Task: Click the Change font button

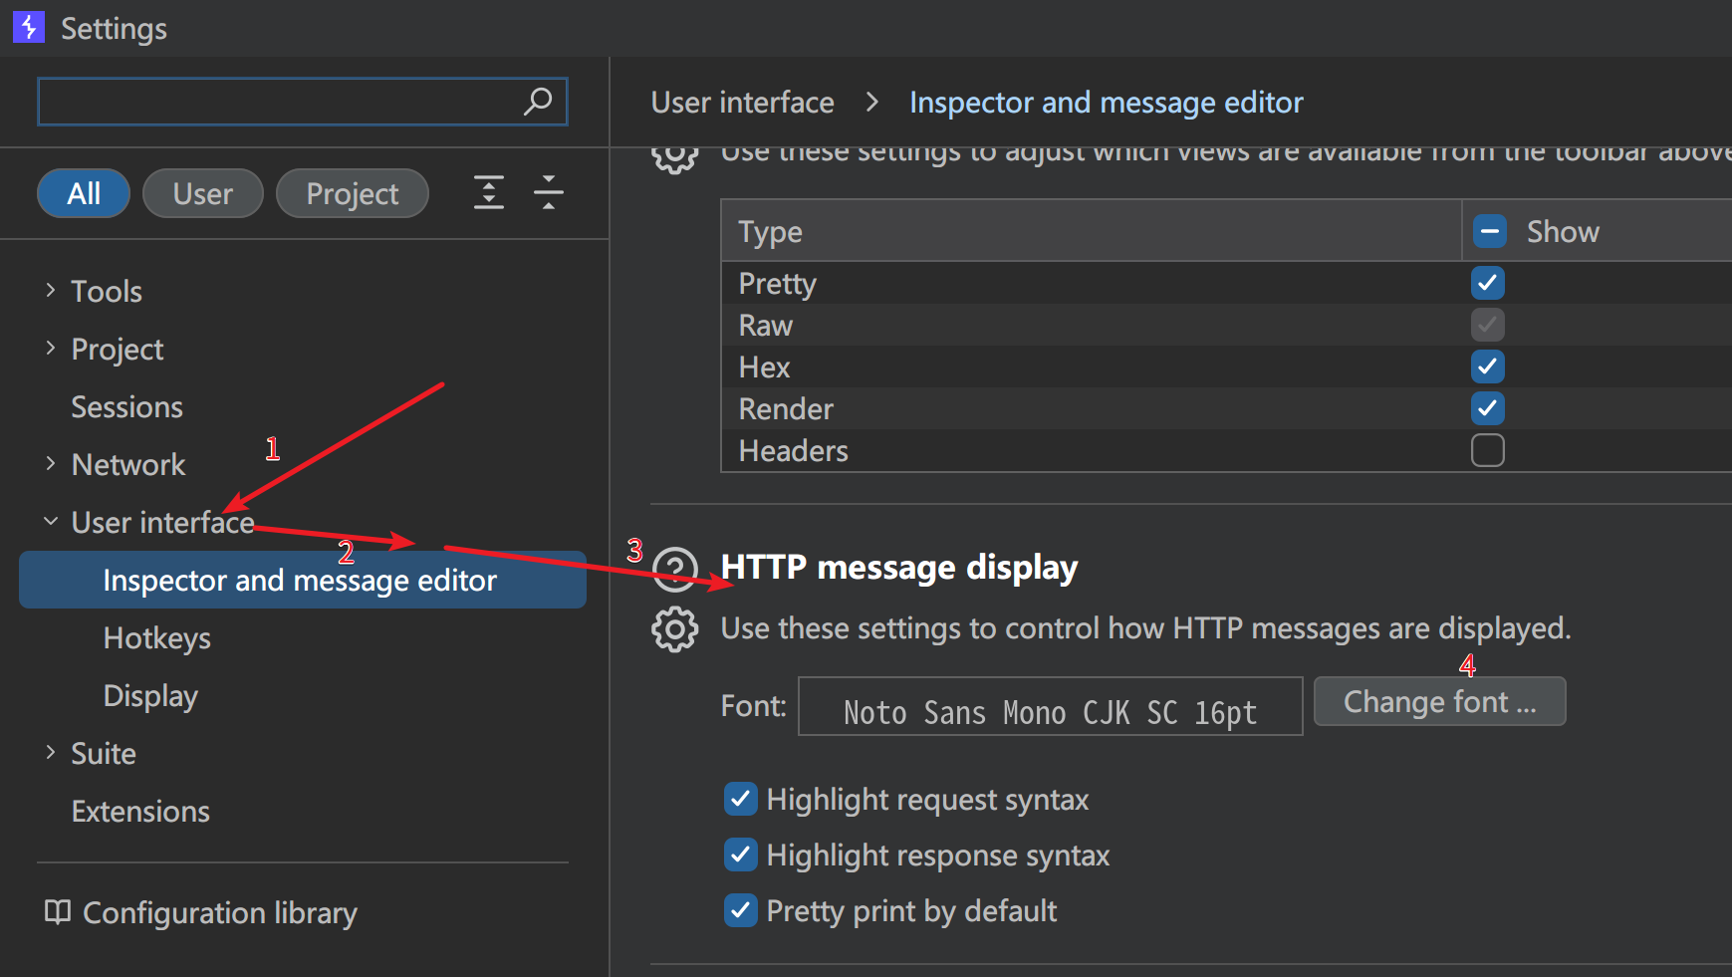Action: pyautogui.click(x=1440, y=702)
